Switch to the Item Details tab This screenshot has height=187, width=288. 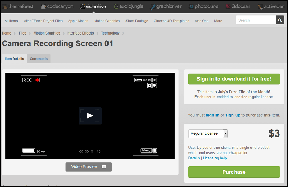coord(14,59)
